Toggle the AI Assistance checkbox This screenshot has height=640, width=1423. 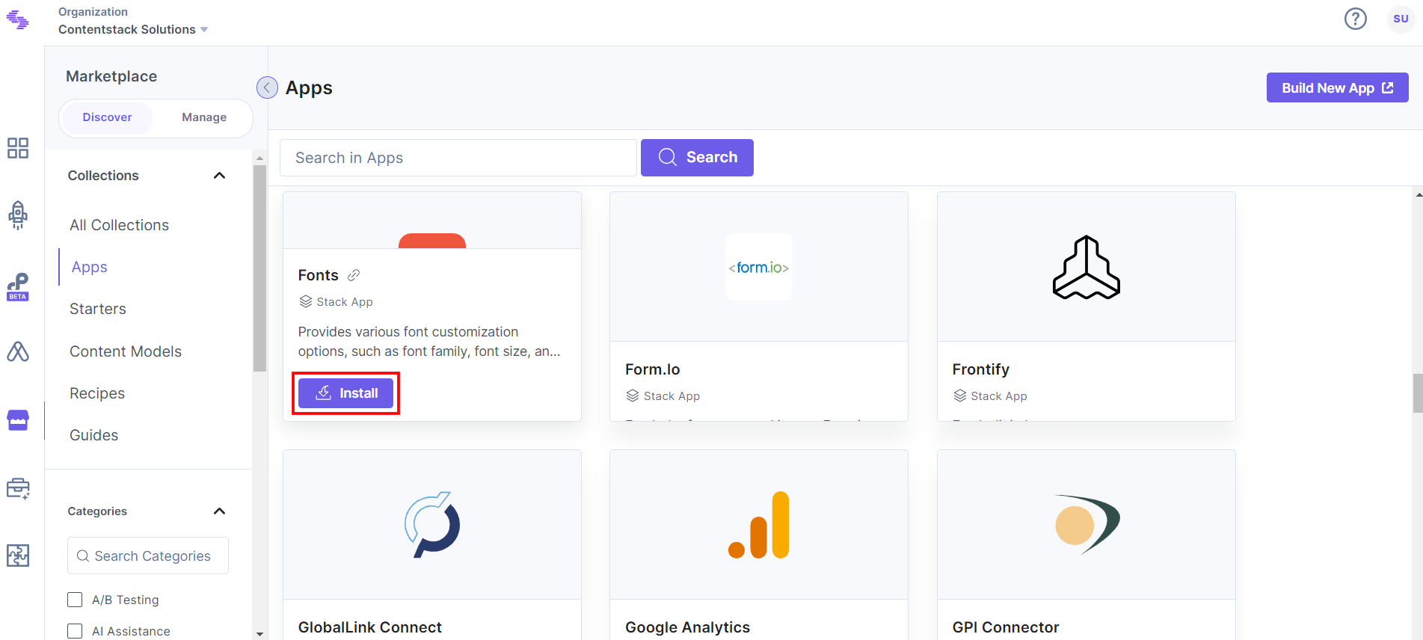pyautogui.click(x=75, y=631)
